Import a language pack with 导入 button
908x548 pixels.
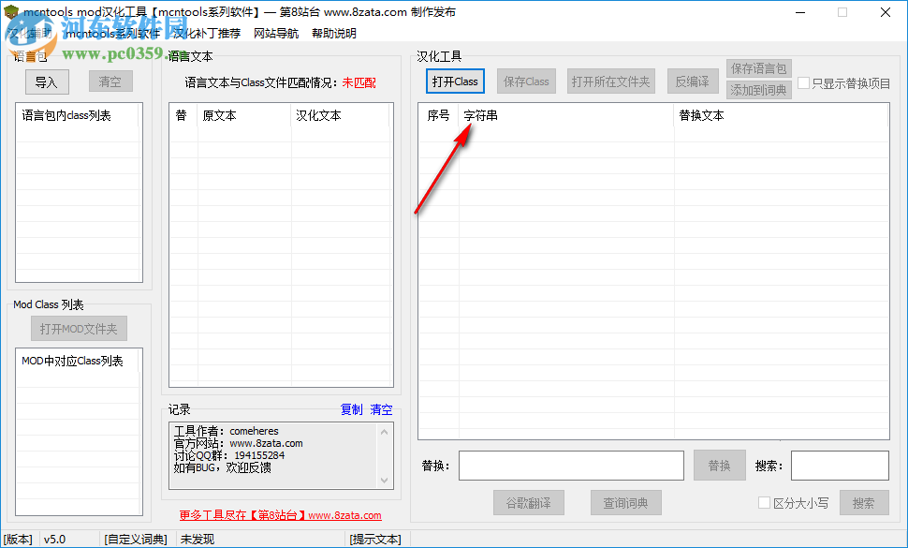[x=46, y=81]
